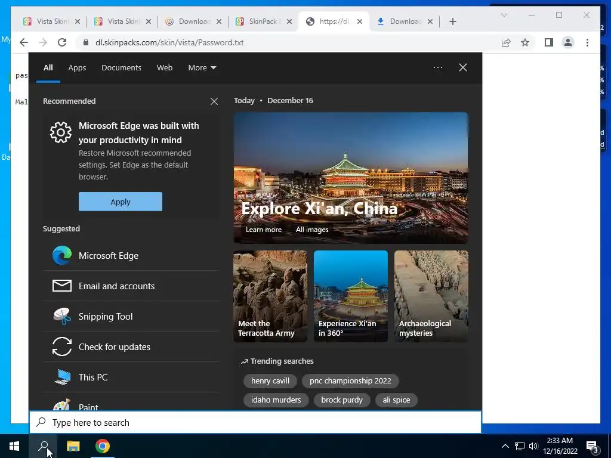Image resolution: width=611 pixels, height=458 pixels.
Task: Open a new Chrome tab
Action: (x=452, y=21)
